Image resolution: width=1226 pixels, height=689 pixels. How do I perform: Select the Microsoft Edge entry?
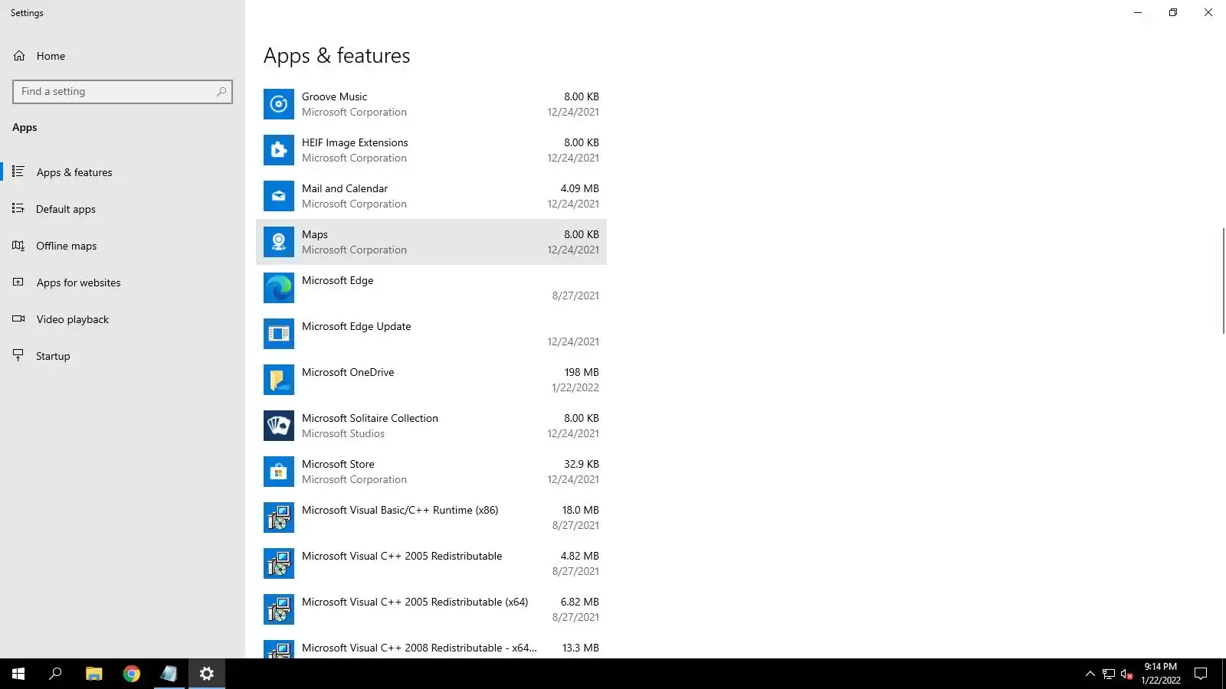coord(431,288)
